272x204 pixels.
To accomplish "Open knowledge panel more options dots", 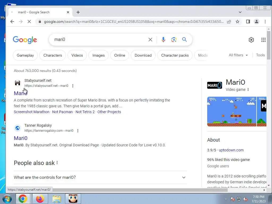I will pyautogui.click(x=248, y=90).
